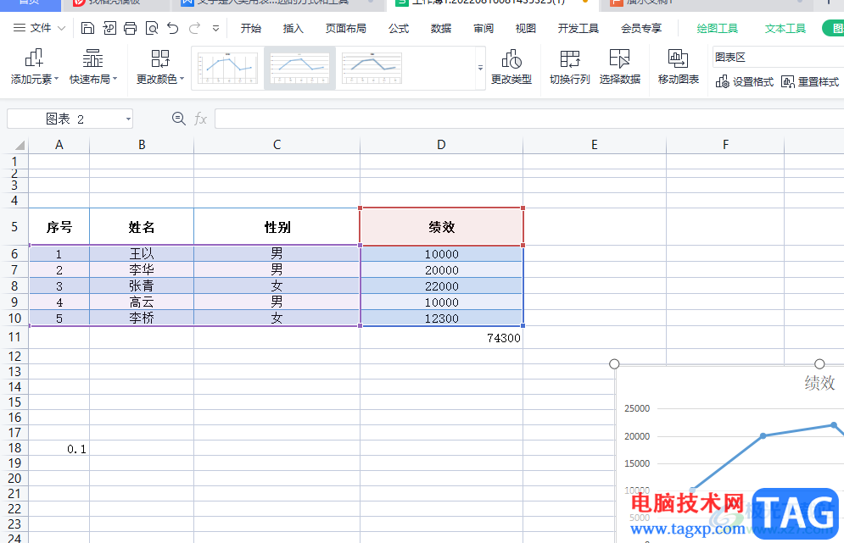Image resolution: width=844 pixels, height=543 pixels.
Task: Click the total cell 74300
Action: 441,338
